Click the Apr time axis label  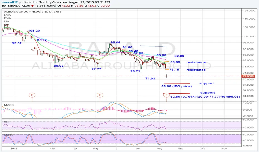[x=75, y=149]
